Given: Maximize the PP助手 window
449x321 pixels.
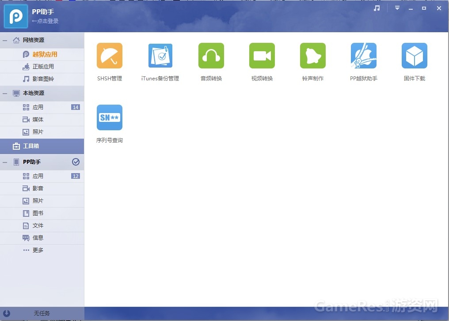Looking at the screenshot, I should point(424,8).
